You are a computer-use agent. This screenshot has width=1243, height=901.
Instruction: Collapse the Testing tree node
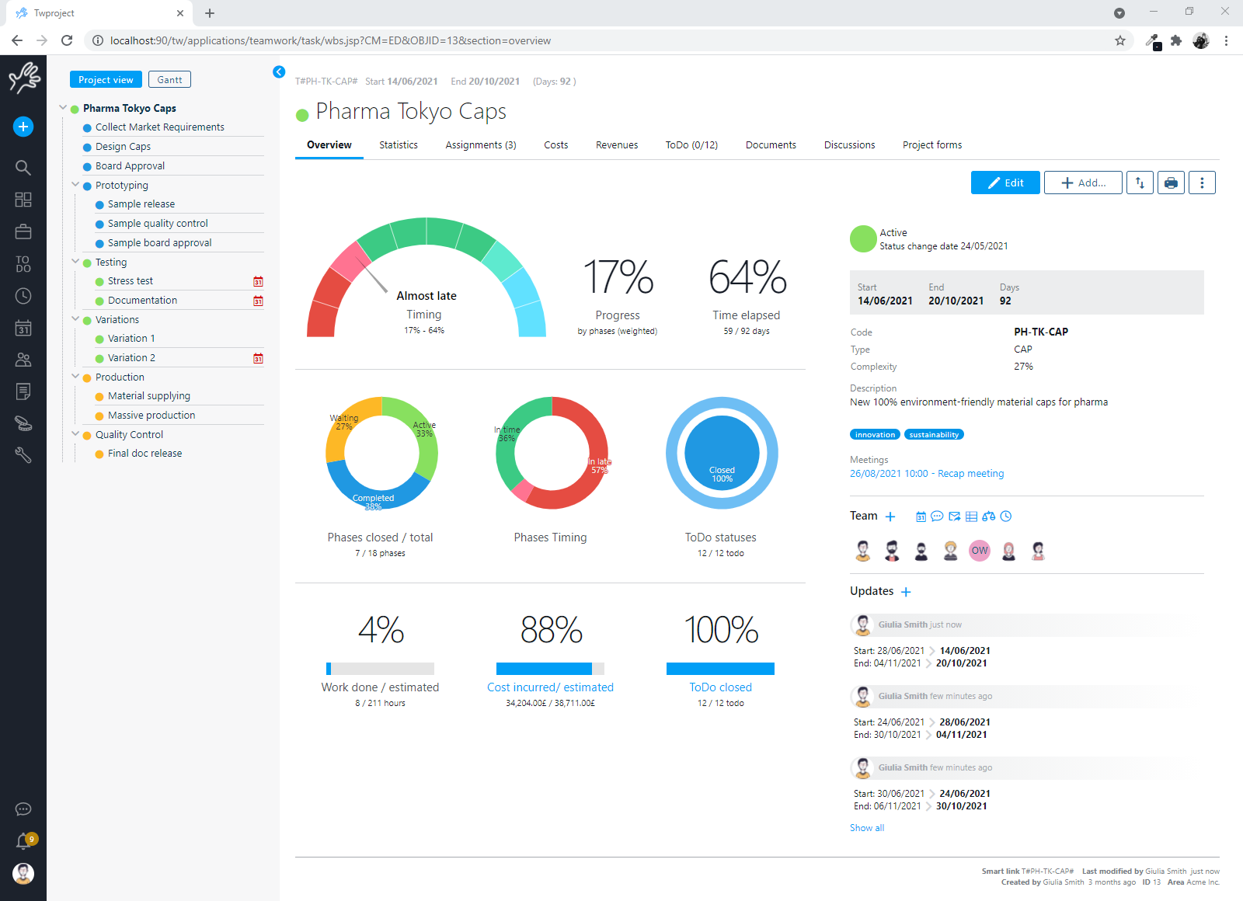75,262
